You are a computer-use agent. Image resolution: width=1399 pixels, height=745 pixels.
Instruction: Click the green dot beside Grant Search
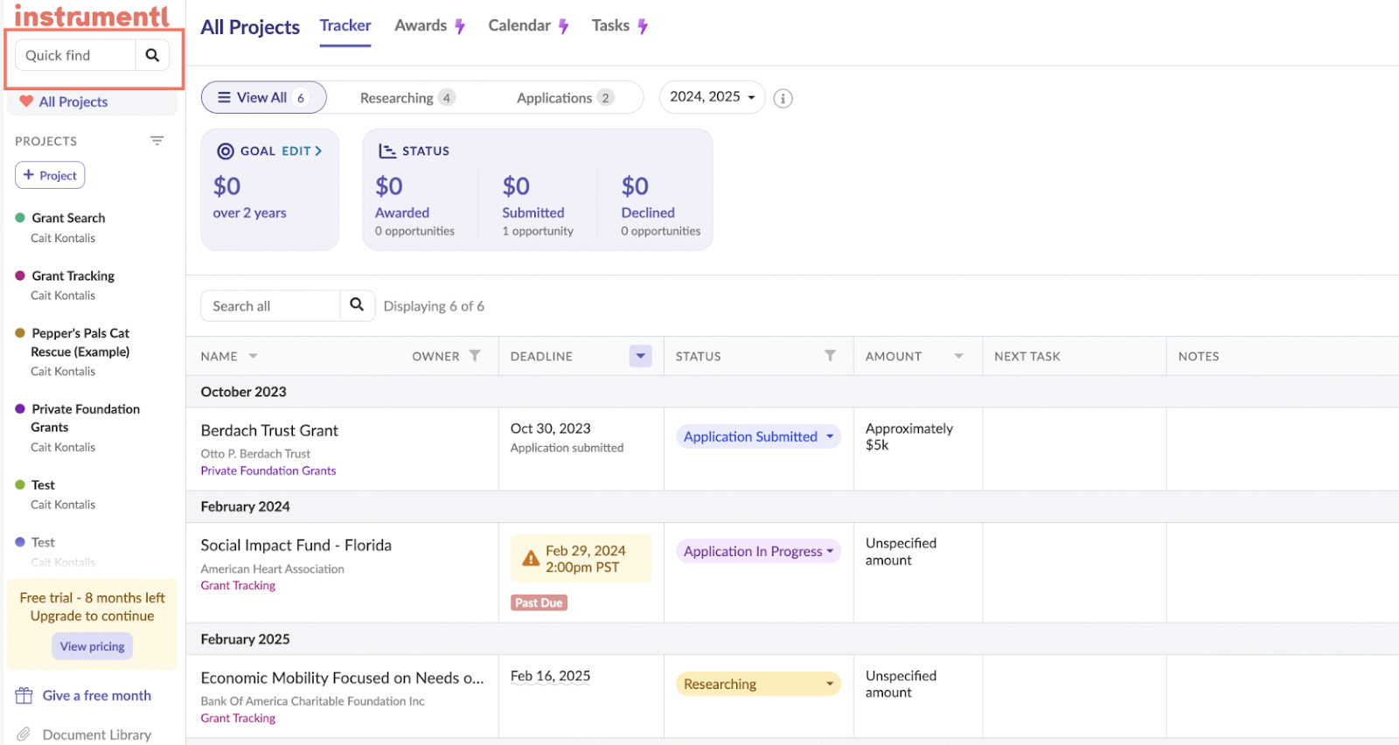[x=20, y=218]
